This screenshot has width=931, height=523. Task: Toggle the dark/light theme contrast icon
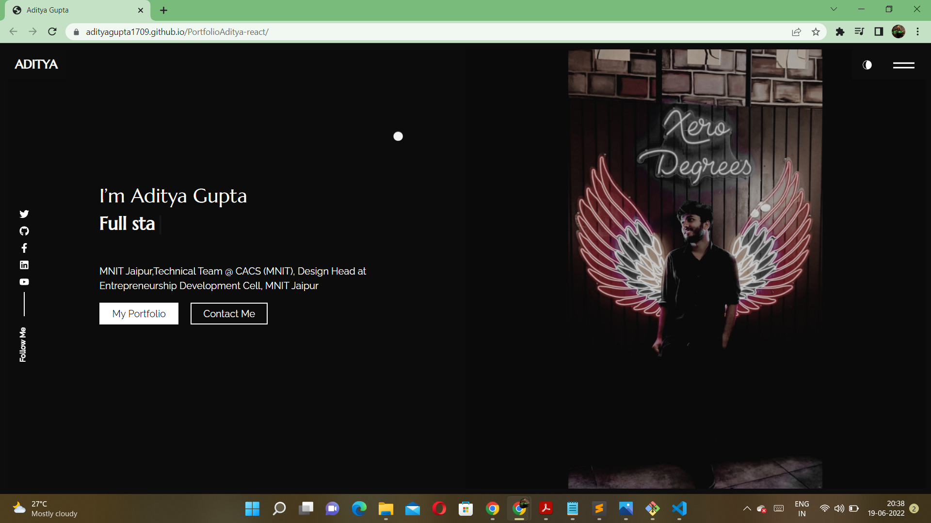pyautogui.click(x=867, y=65)
